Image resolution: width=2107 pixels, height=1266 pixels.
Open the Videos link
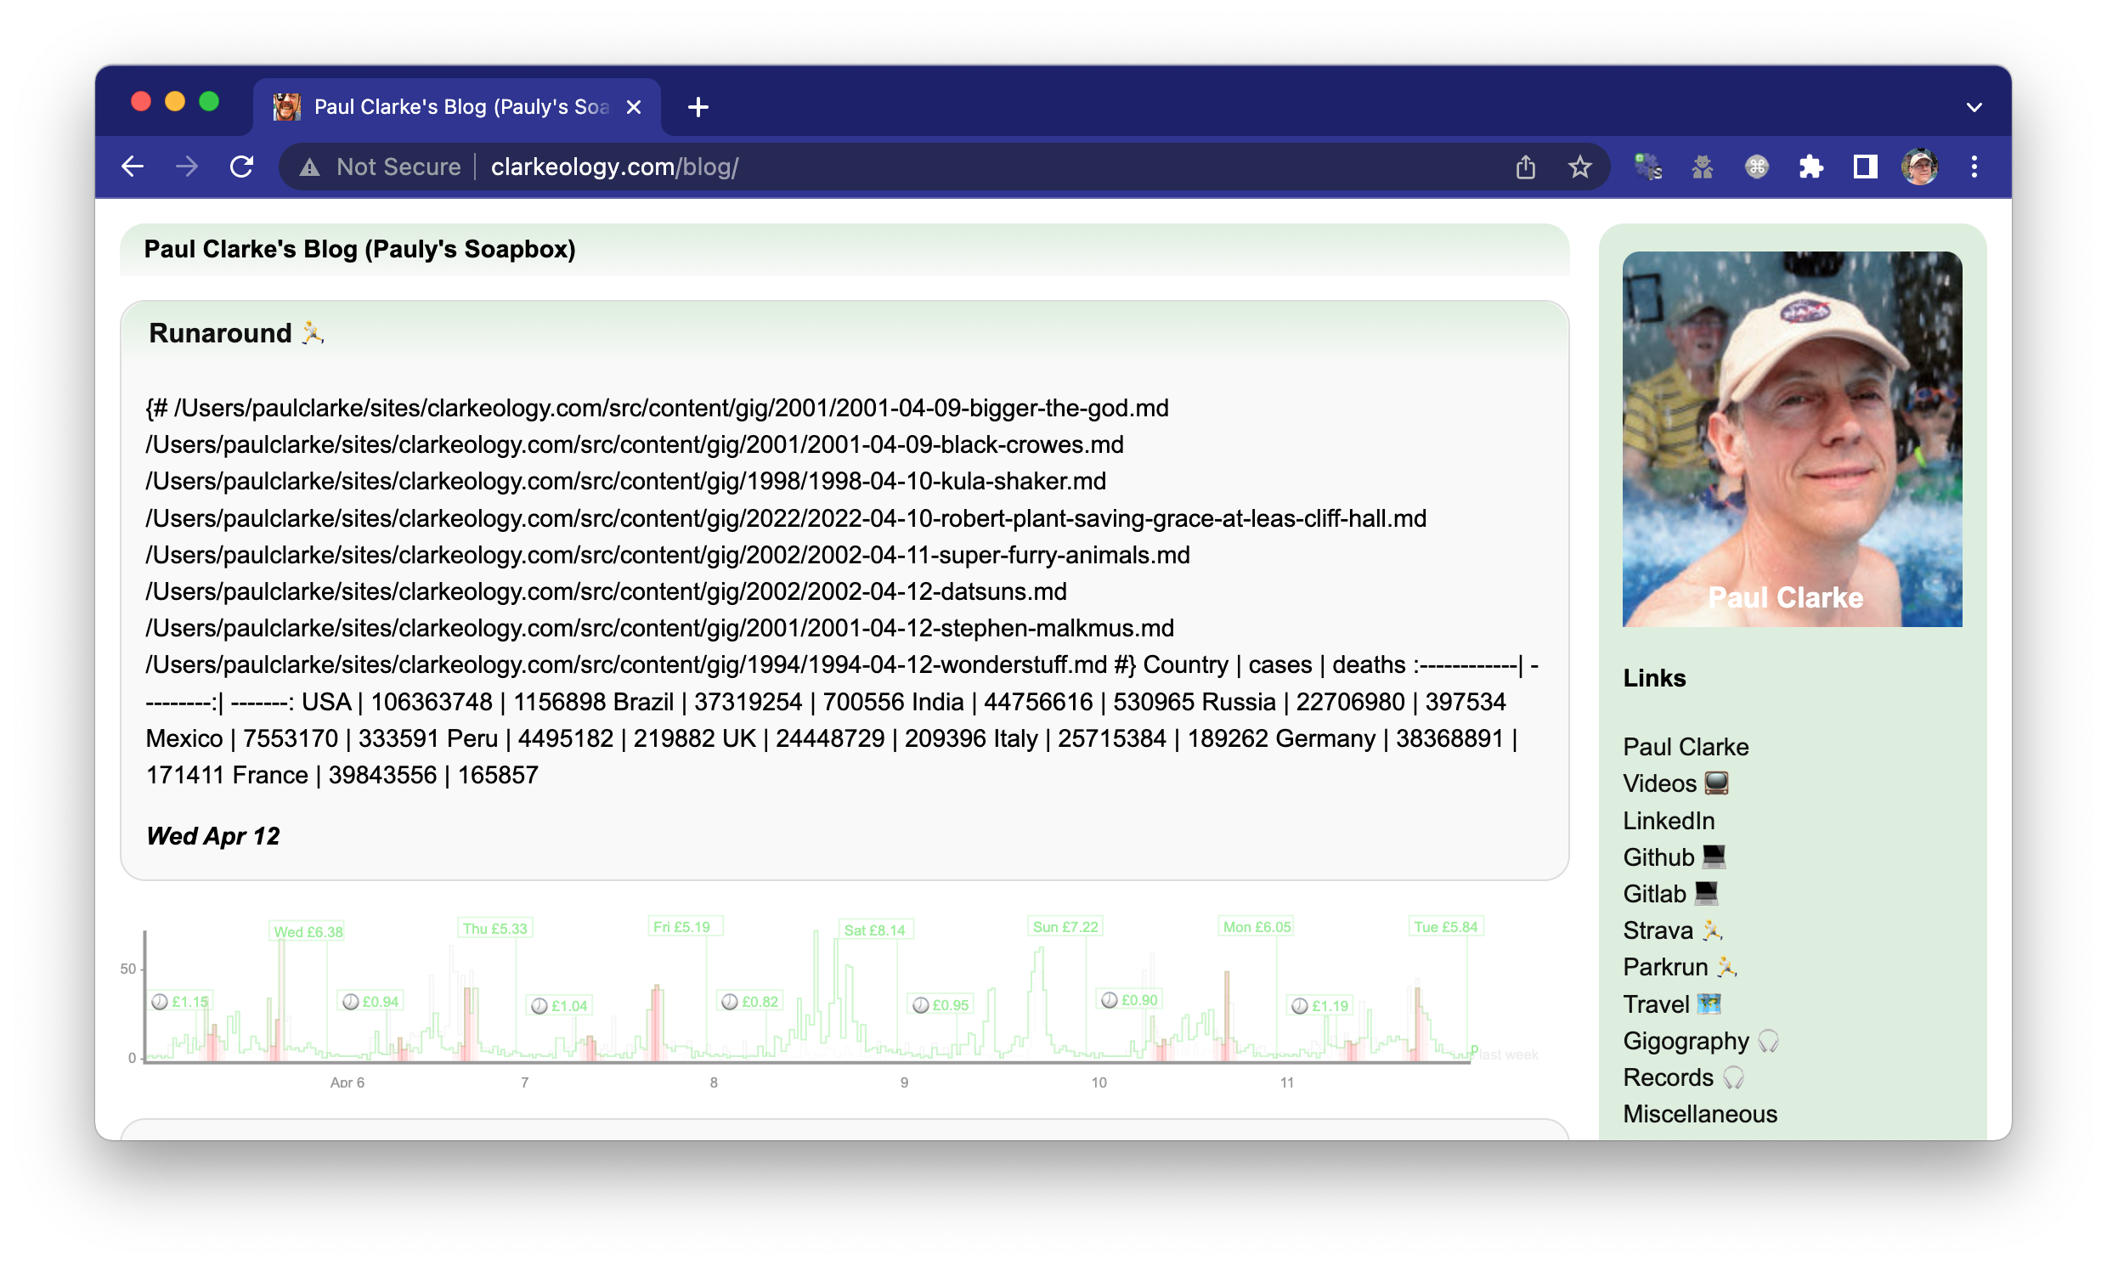point(1675,783)
